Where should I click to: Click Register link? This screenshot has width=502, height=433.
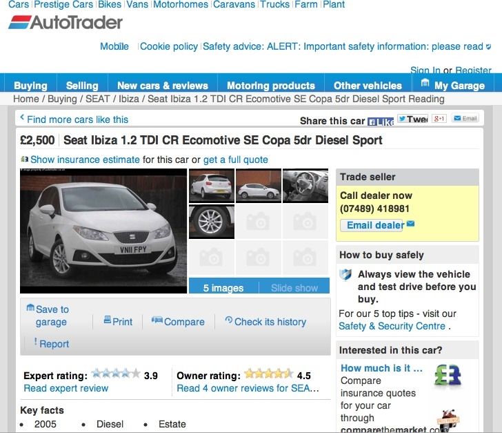coord(473,70)
